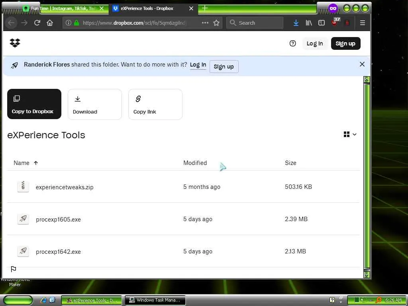Click the uBlock extension icon showing 37
This screenshot has width=408, height=306.
(x=335, y=22)
